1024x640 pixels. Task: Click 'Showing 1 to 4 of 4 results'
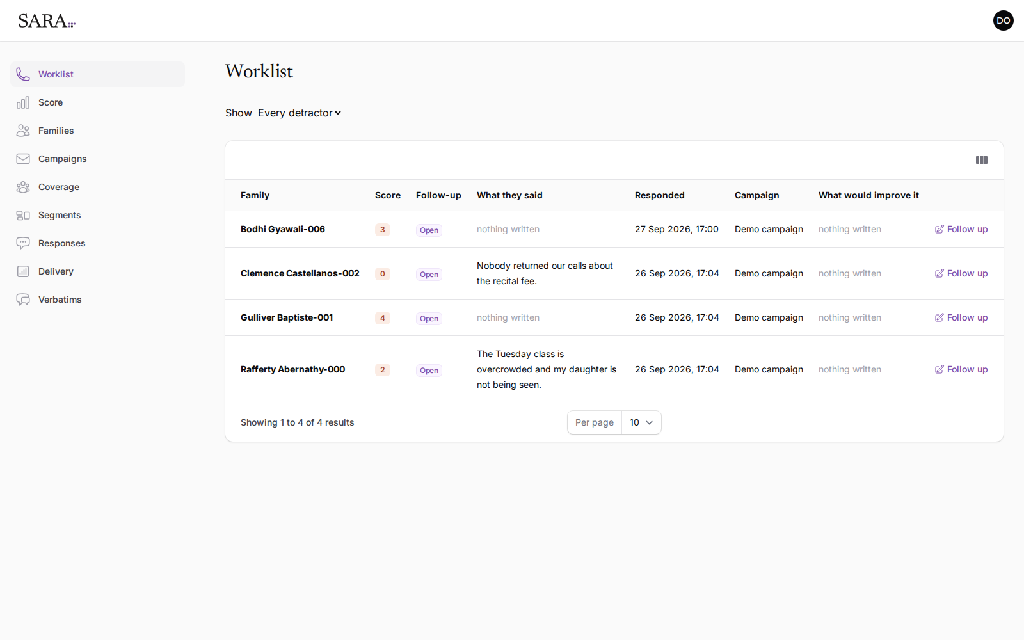click(297, 422)
